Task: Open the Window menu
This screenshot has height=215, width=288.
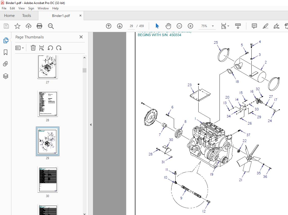Action: click(43, 8)
